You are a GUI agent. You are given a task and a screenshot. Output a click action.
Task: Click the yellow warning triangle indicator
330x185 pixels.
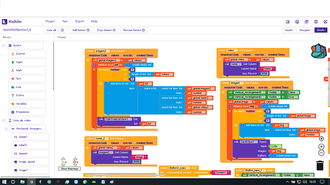click(63, 162)
